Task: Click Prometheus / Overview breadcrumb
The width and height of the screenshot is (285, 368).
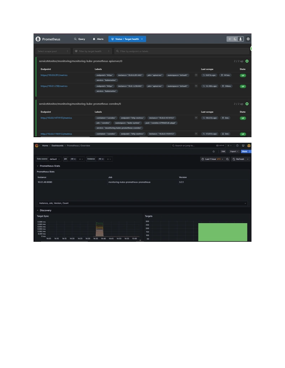Action: (78, 145)
